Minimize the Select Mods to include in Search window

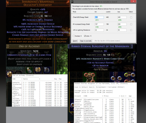pos(125,1)
